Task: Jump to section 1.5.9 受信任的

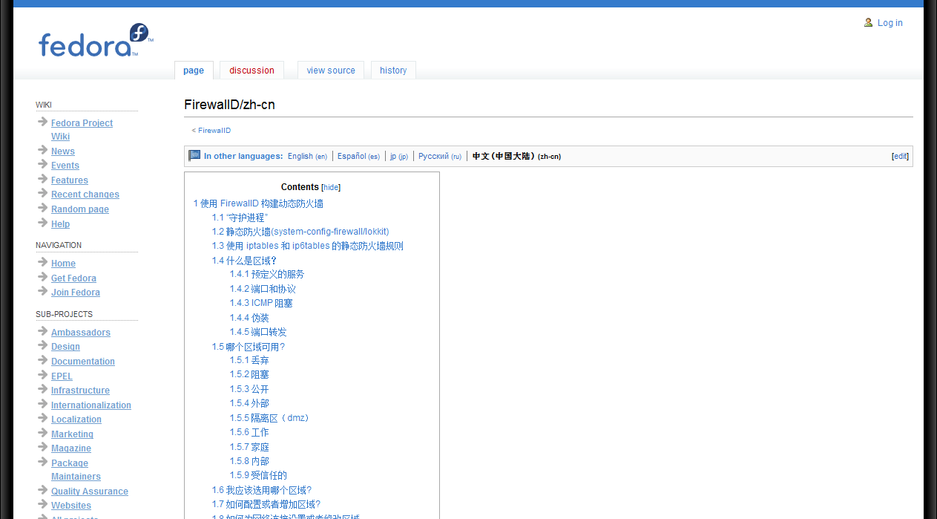Action: click(258, 475)
